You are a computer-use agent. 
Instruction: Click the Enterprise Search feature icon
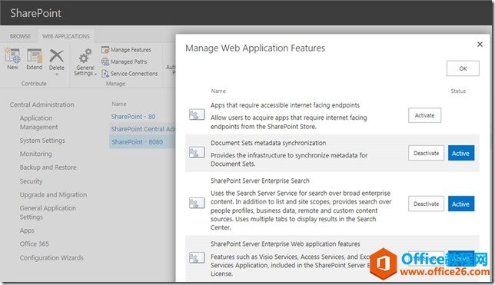pos(197,204)
